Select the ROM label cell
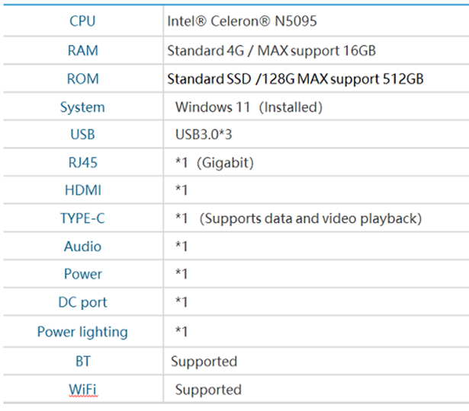The image size is (469, 411). [x=83, y=79]
